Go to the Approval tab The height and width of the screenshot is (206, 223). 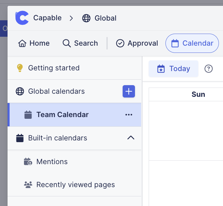[x=137, y=43]
